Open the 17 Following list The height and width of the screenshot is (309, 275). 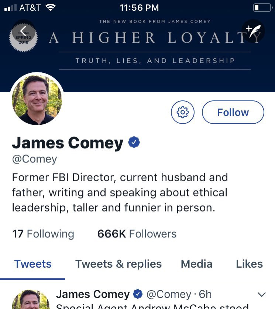43,234
